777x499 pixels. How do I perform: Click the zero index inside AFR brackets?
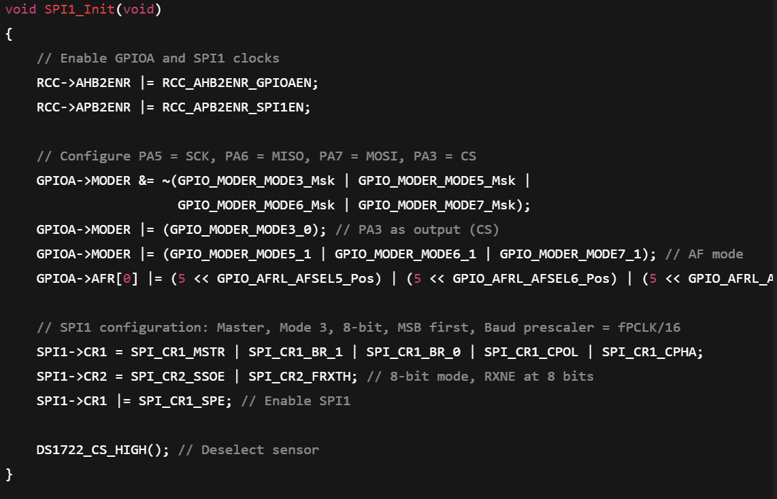[x=127, y=279]
